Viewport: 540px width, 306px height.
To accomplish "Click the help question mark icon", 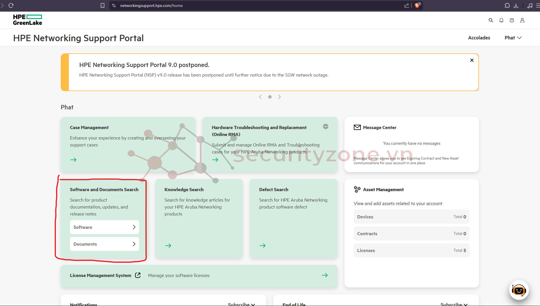I will tap(512, 20).
